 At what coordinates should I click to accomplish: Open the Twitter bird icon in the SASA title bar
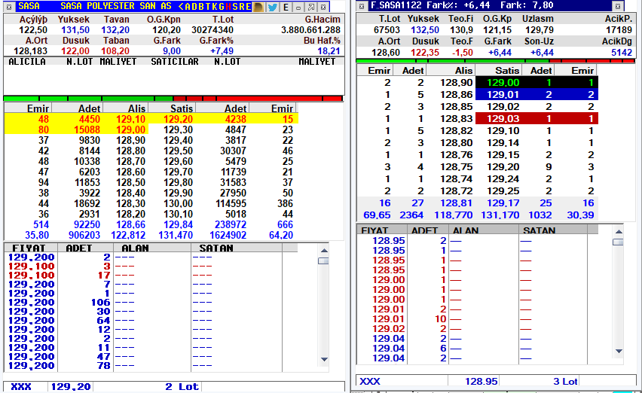(x=272, y=7)
